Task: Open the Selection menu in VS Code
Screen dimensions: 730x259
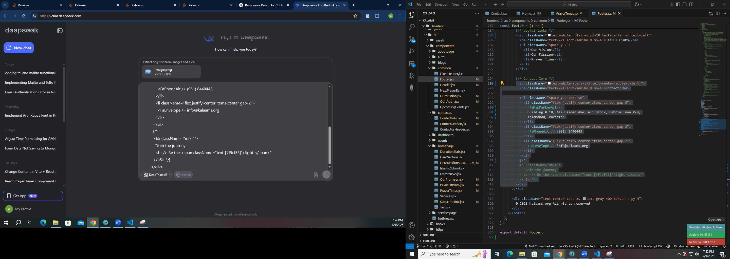Action: (442, 5)
